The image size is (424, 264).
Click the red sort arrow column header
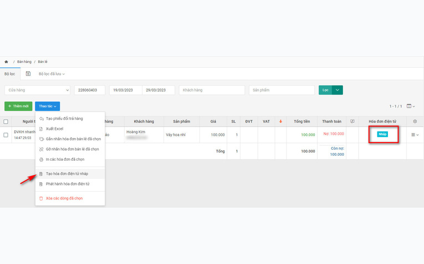coord(280,121)
